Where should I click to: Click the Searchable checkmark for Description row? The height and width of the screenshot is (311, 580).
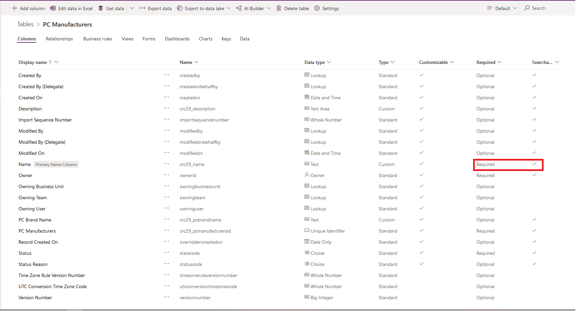(534, 108)
